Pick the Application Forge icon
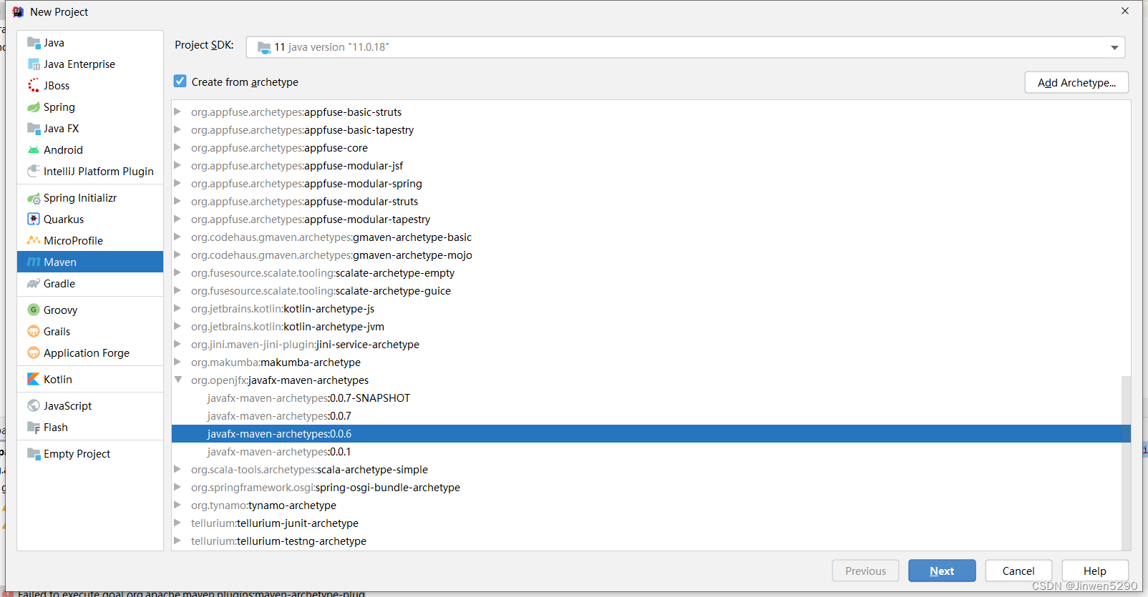This screenshot has width=1148, height=597. click(x=34, y=353)
